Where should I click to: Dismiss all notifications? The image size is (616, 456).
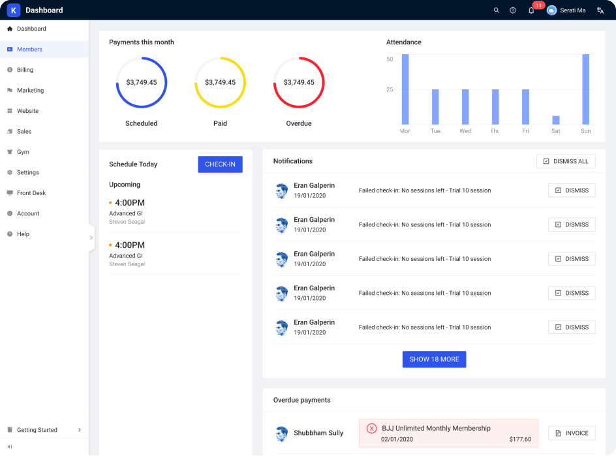click(566, 161)
